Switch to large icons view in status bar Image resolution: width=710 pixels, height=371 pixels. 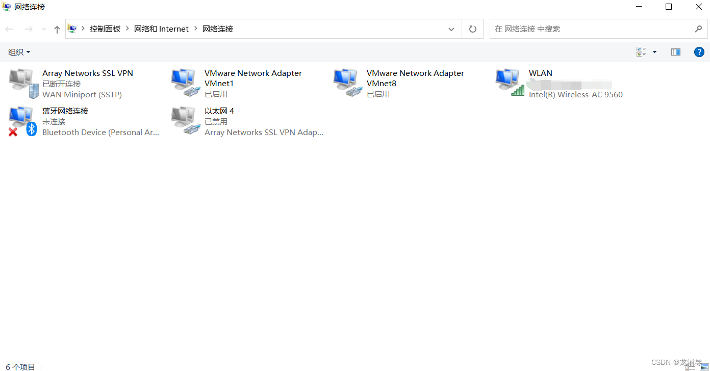click(x=704, y=366)
